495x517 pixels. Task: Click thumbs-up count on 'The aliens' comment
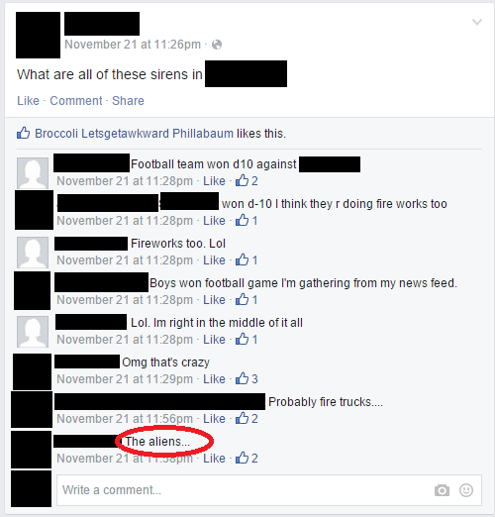pyautogui.click(x=247, y=458)
